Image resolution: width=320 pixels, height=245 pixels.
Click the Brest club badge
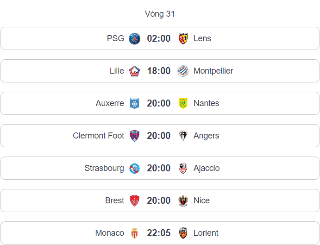click(135, 201)
